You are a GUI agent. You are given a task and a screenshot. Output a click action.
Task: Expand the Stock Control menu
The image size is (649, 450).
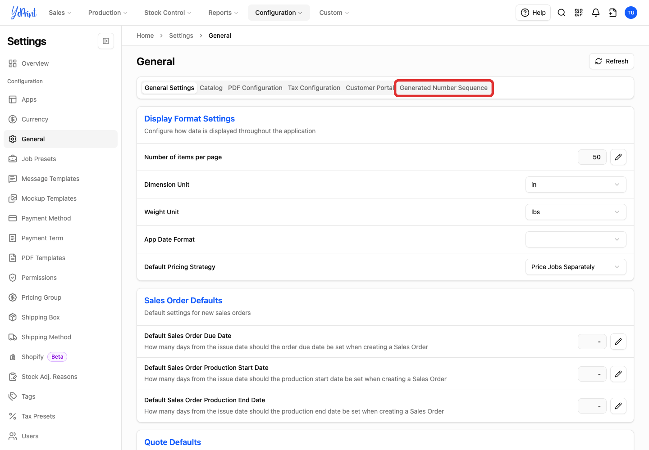(x=168, y=13)
